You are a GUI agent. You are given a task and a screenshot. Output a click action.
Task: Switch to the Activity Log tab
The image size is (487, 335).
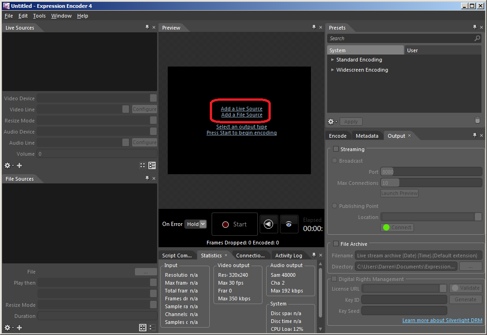point(288,256)
